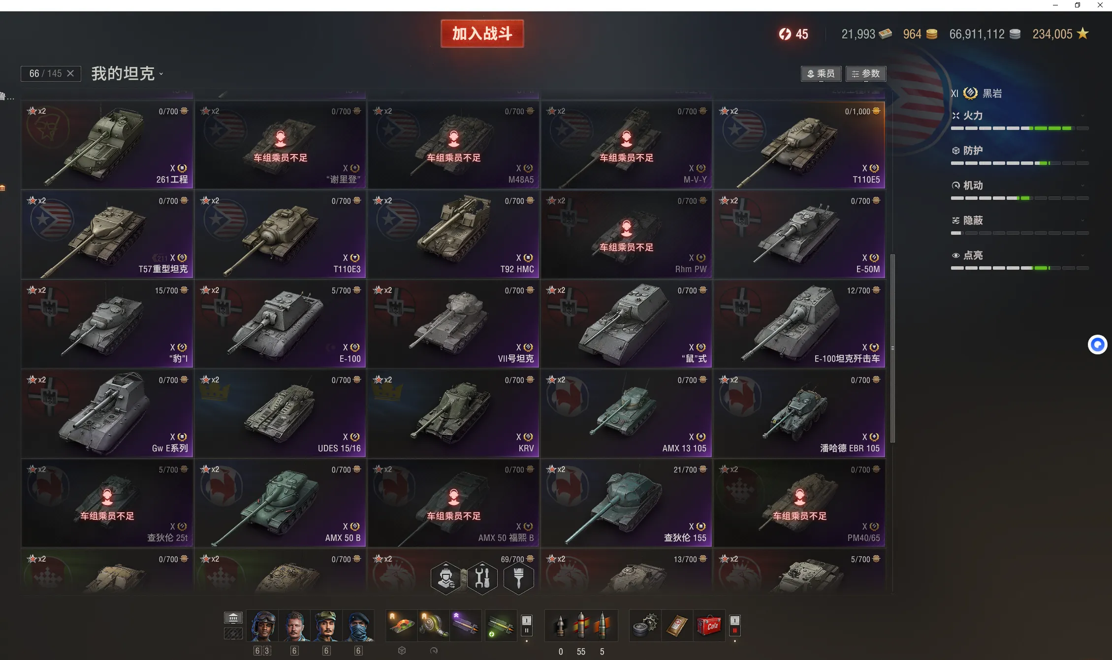Viewport: 1112px width, 660px height.
Task: Toggle equipment loadout switch I/II
Action: 527,626
